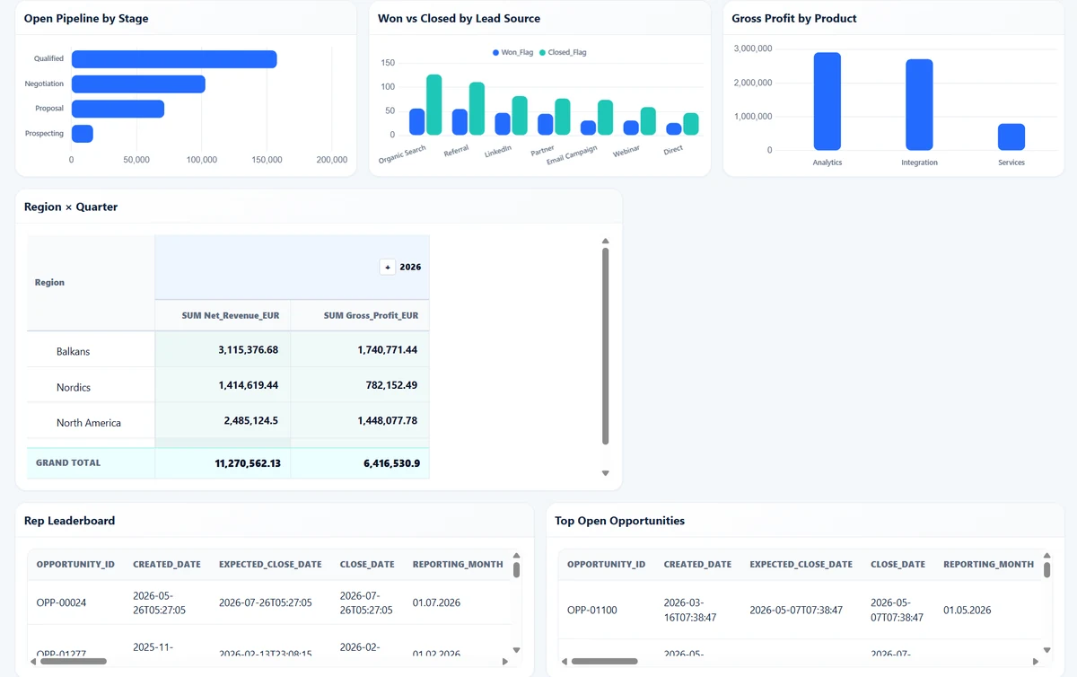Click Rep Leaderboard scroll-right arrow
The width and height of the screenshot is (1077, 677).
(506, 661)
